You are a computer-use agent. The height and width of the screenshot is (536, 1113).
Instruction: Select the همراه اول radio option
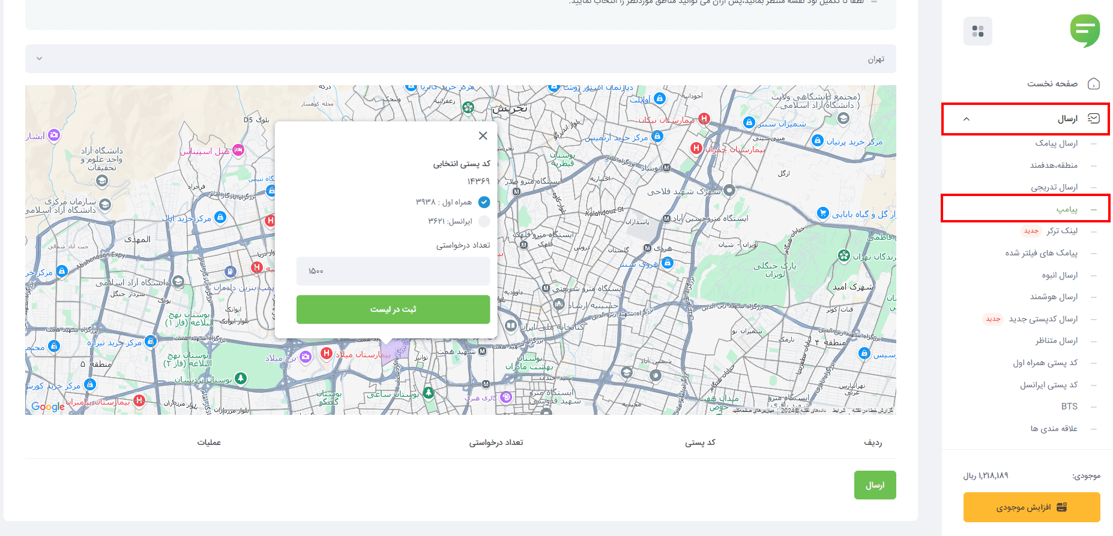pos(484,202)
